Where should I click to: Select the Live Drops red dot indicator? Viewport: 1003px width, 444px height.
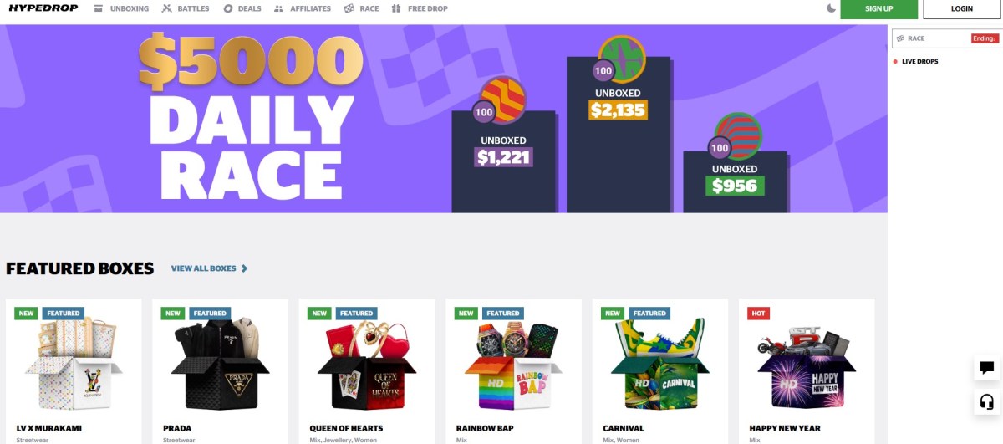(895, 62)
